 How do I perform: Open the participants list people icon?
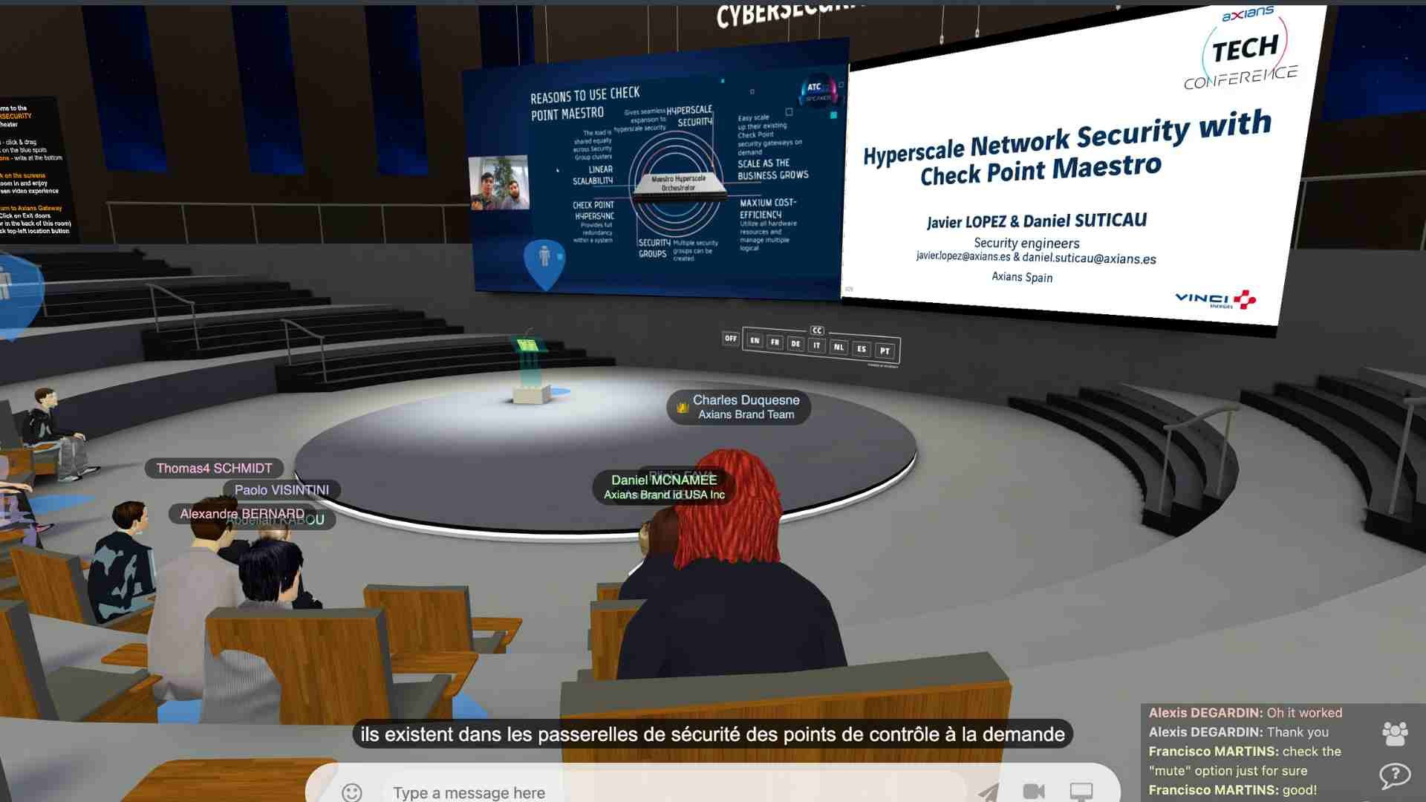pos(1395,734)
